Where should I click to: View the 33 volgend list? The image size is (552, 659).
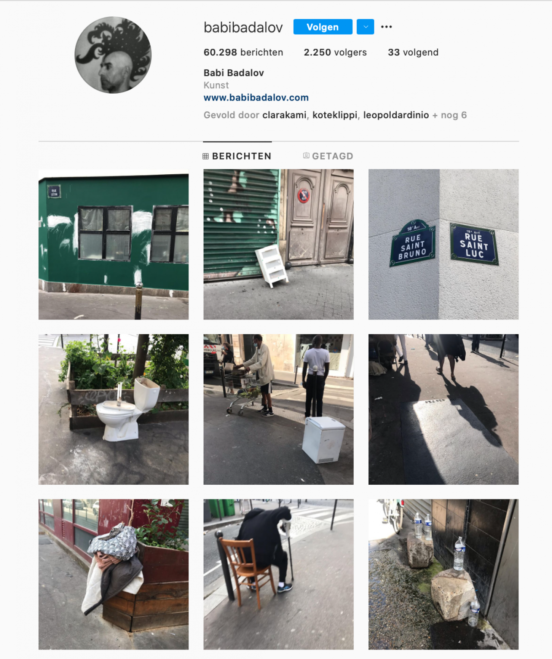tap(413, 52)
